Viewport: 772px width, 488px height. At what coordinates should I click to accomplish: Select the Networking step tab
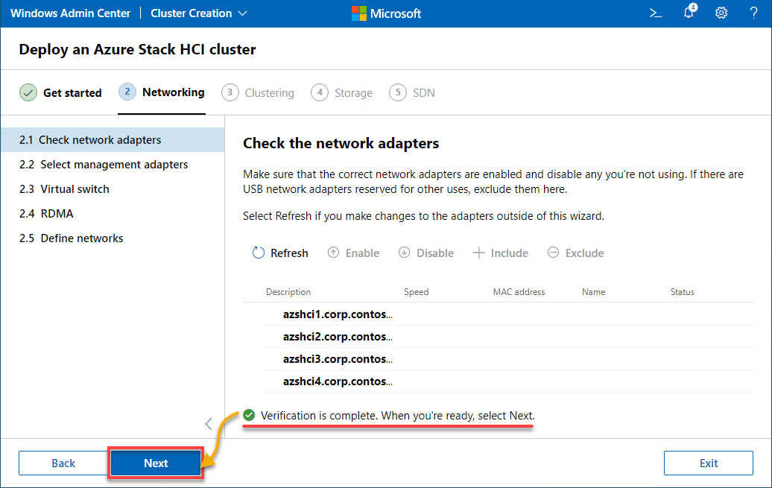coord(162,92)
